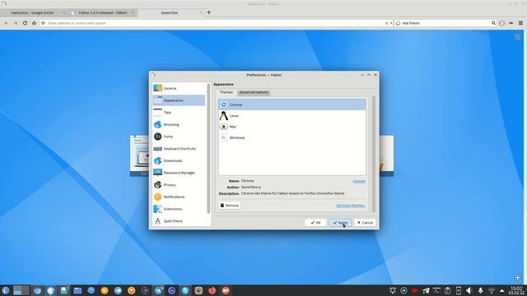
Task: Apply the preferences changes
Action: point(340,223)
